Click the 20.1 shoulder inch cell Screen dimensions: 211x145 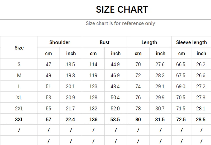click(71, 86)
